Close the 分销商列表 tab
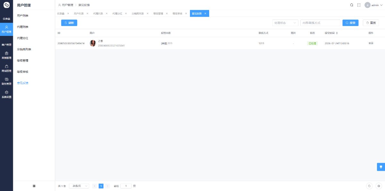Viewport: 385px width, 191px height. tap(148, 13)
